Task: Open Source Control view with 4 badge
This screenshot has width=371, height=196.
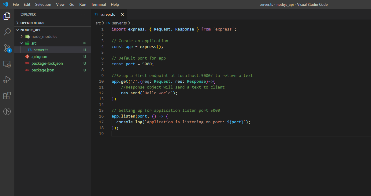Action: tap(7, 48)
